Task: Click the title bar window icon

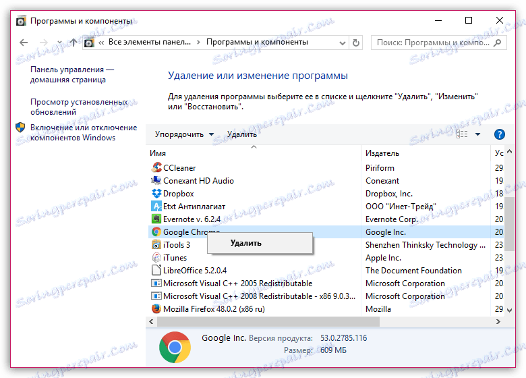Action: click(x=21, y=21)
